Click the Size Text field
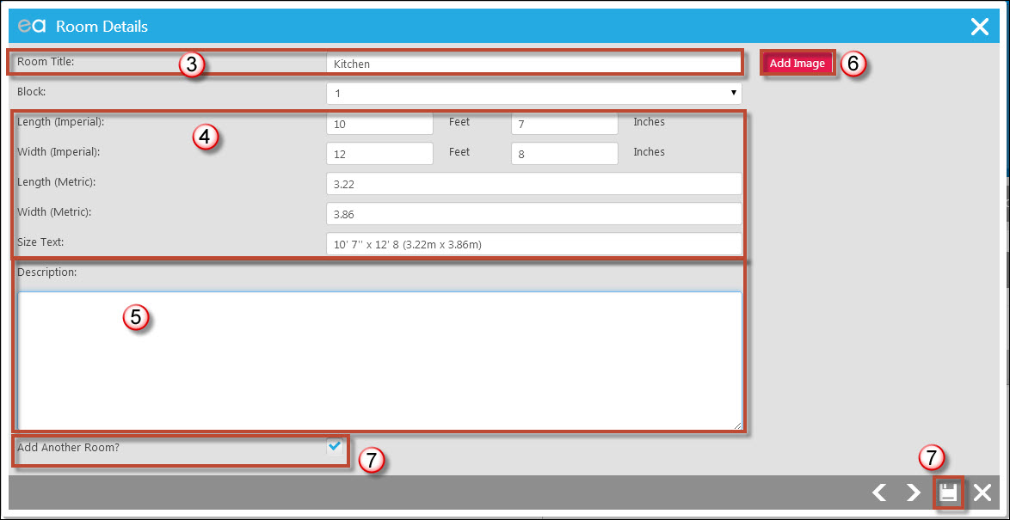The image size is (1010, 520). tap(534, 244)
